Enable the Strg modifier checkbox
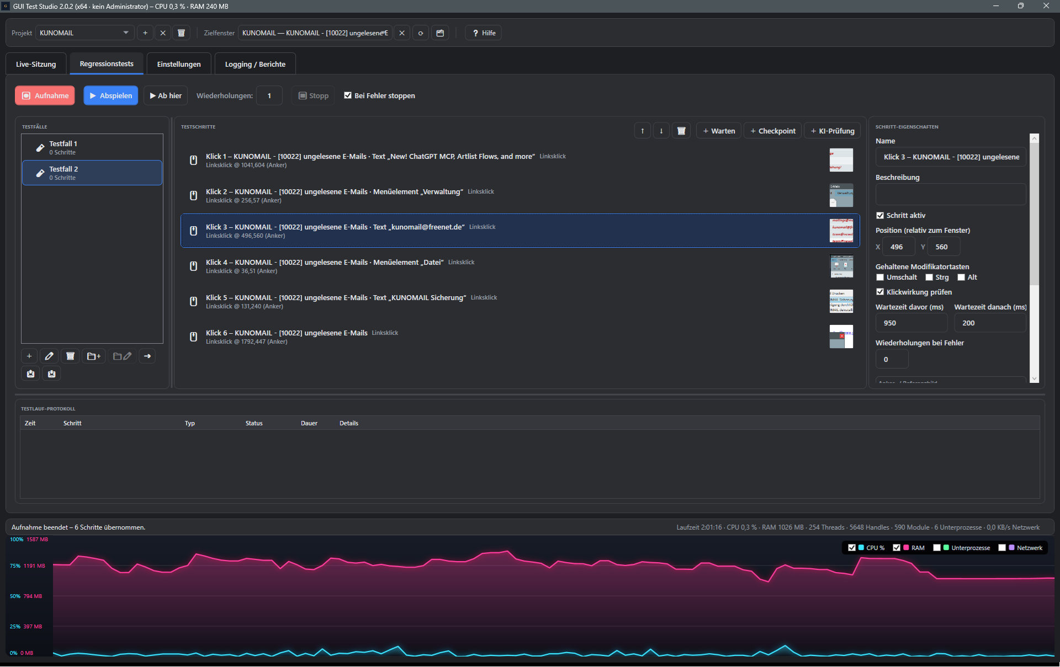1060x667 pixels. click(929, 278)
